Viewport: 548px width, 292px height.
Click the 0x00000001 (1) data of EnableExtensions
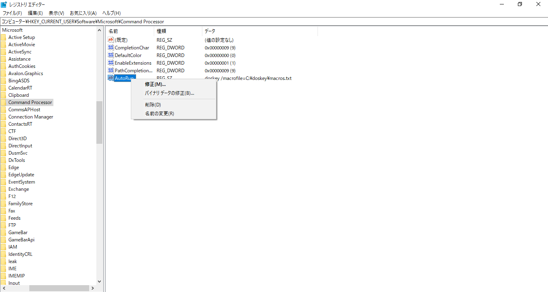coord(220,63)
